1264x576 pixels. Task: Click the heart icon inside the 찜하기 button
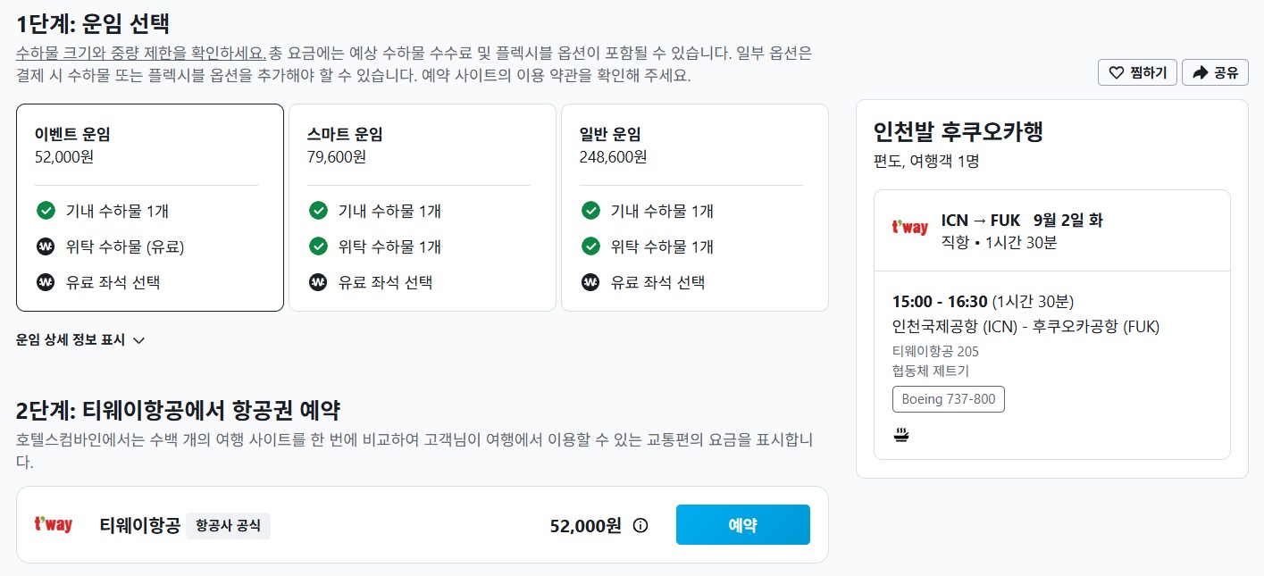pos(1118,72)
